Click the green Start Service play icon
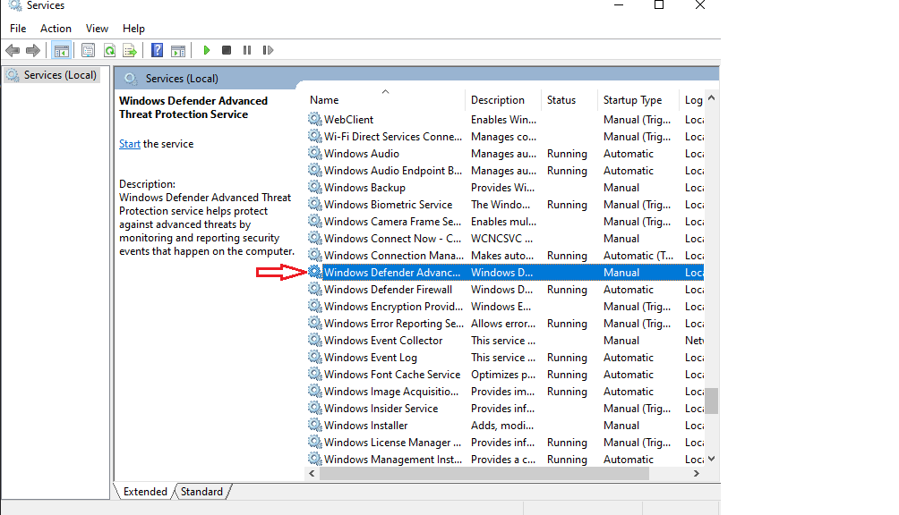The image size is (899, 515). point(207,50)
